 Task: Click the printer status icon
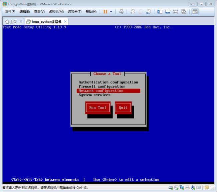click(187, 188)
